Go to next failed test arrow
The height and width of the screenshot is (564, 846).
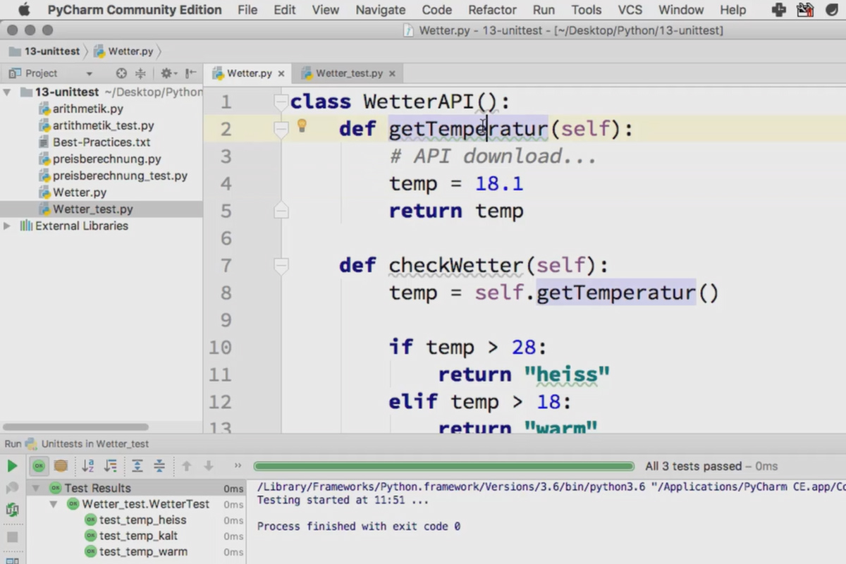click(209, 466)
